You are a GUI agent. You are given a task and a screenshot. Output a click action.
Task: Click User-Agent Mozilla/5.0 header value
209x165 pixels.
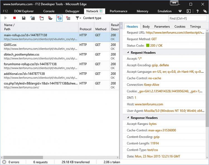point(174,111)
